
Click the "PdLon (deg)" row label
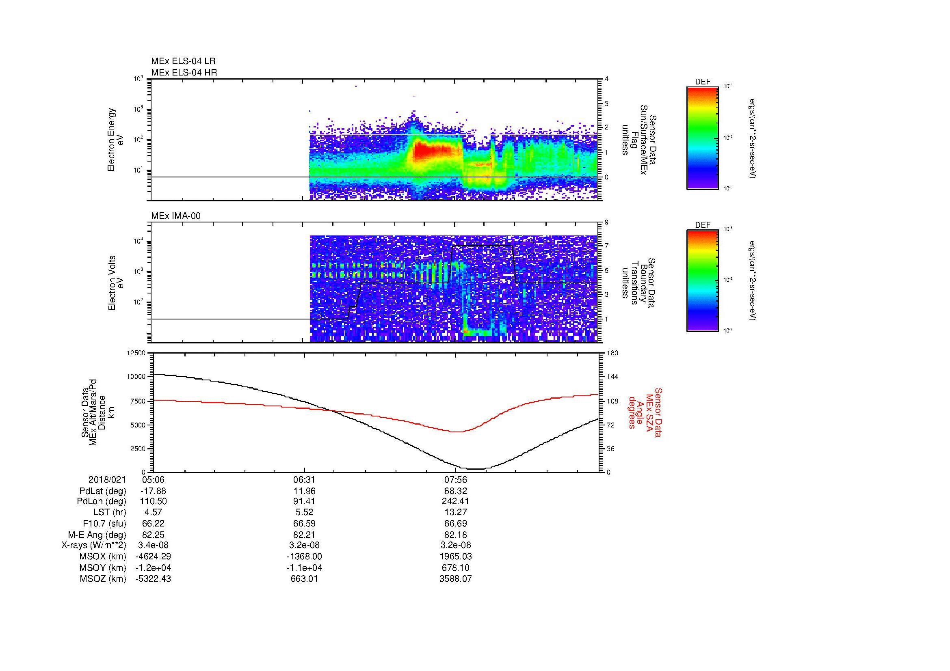(102, 501)
